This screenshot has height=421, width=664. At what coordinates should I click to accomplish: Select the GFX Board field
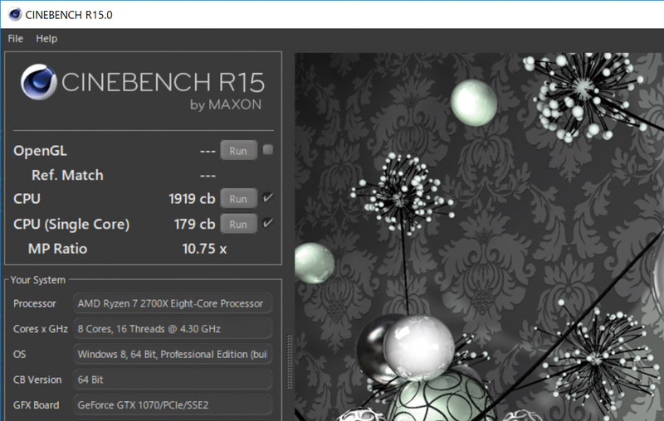point(173,405)
